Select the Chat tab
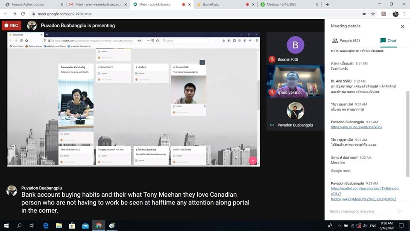The width and height of the screenshot is (410, 231). [388, 41]
